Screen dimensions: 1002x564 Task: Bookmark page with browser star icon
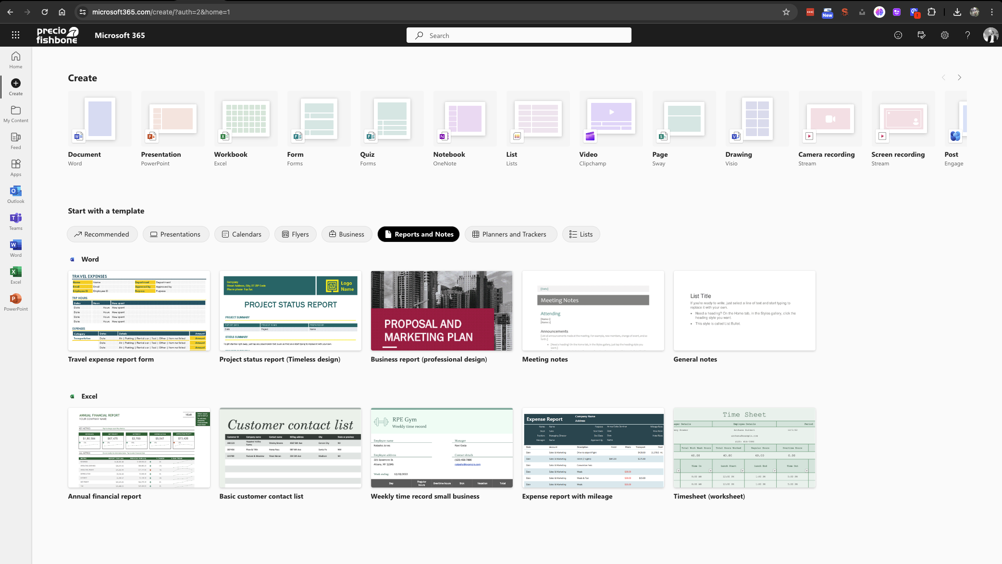tap(786, 12)
